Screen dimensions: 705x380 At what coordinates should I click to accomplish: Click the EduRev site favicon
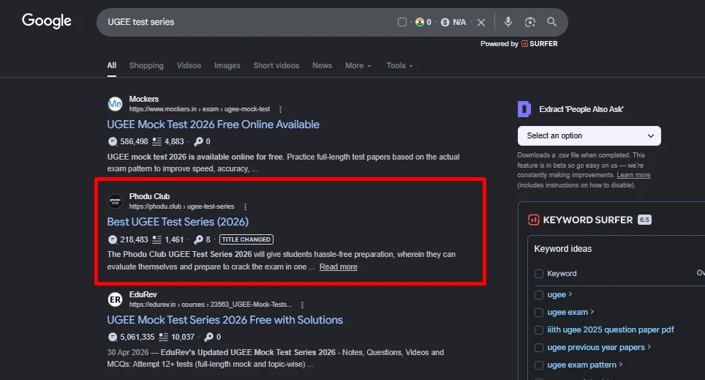pyautogui.click(x=115, y=299)
